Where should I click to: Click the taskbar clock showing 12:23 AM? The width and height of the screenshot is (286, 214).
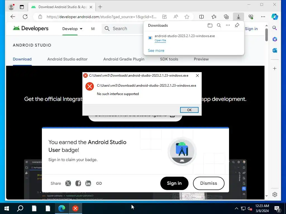click(262, 208)
